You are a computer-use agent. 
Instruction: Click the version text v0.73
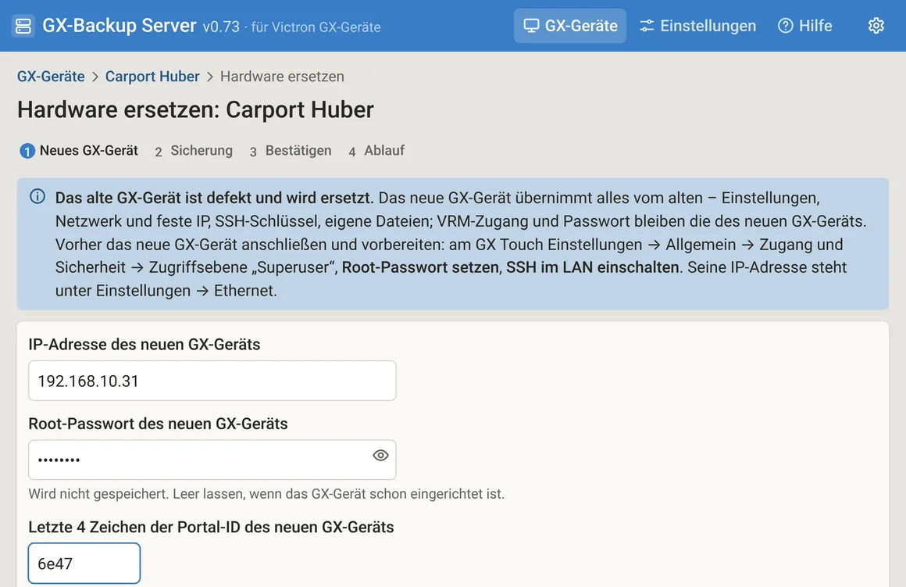pos(221,27)
